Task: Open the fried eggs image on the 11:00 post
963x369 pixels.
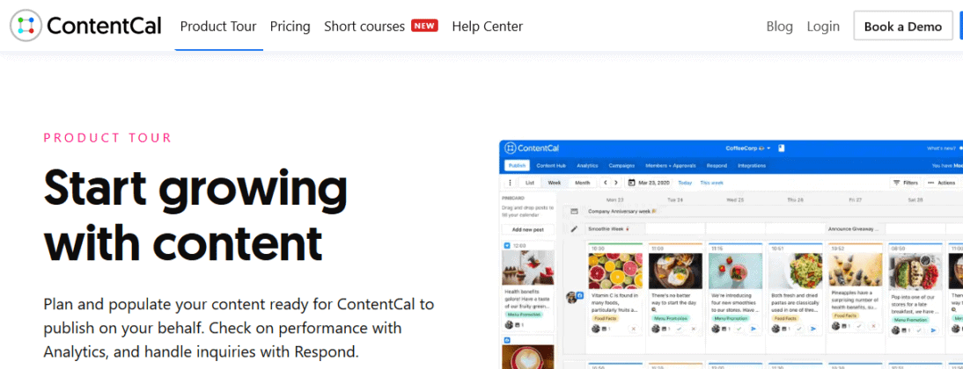Action: (x=675, y=271)
